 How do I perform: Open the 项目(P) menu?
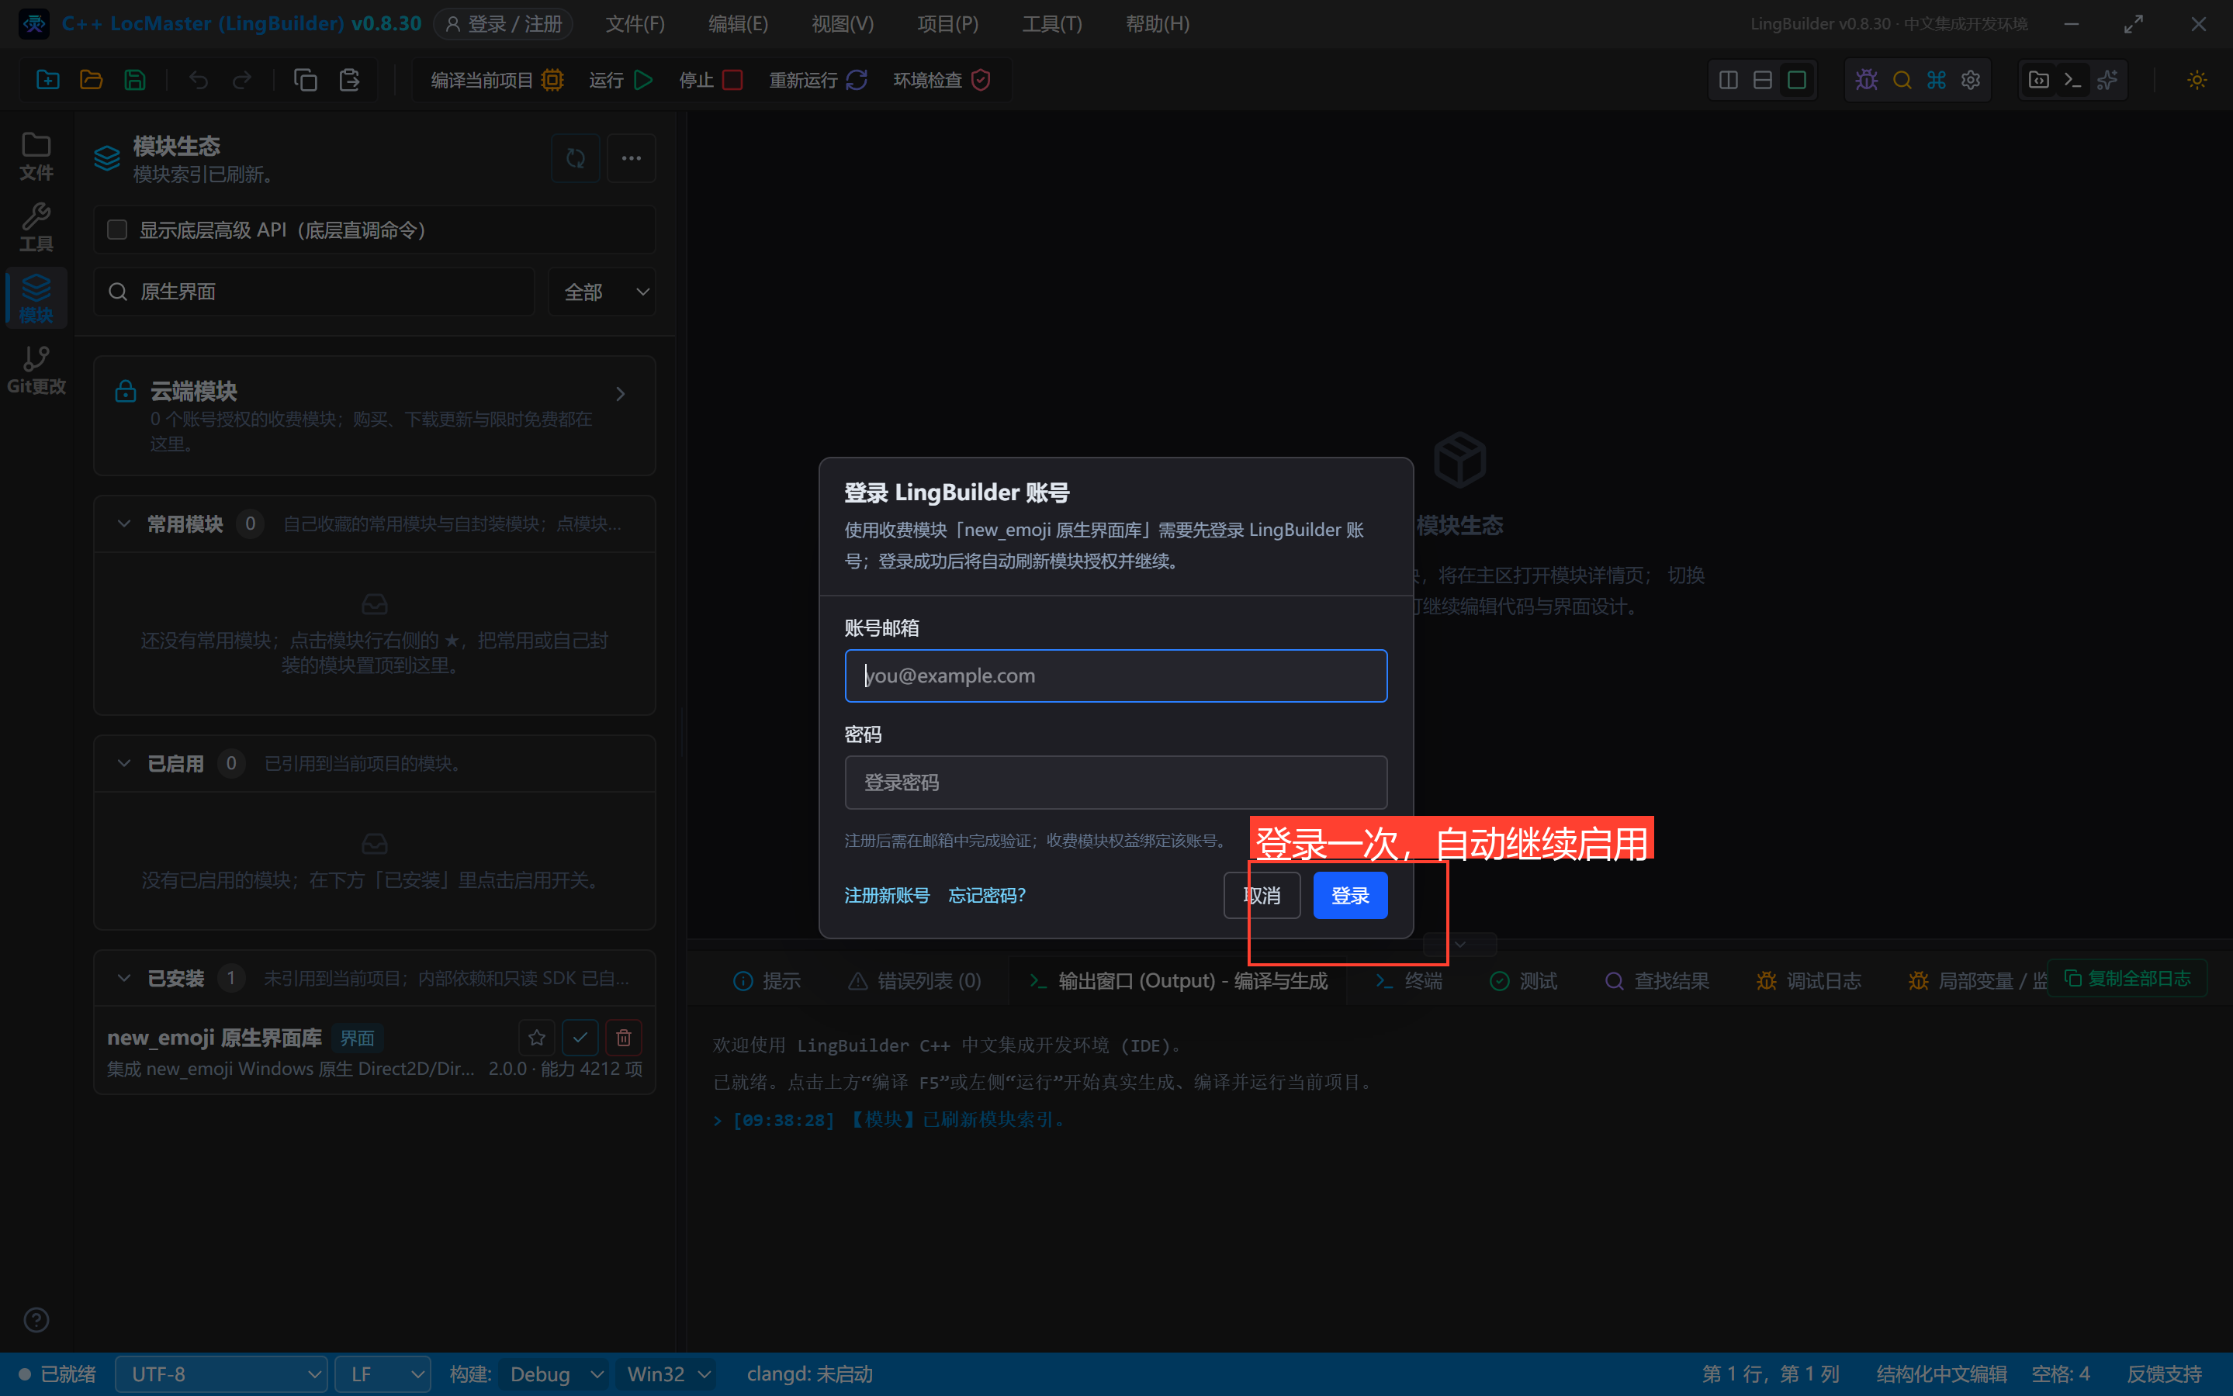point(947,24)
